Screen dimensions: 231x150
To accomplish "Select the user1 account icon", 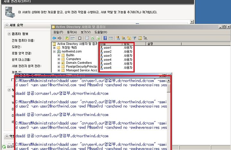I will [101, 48].
